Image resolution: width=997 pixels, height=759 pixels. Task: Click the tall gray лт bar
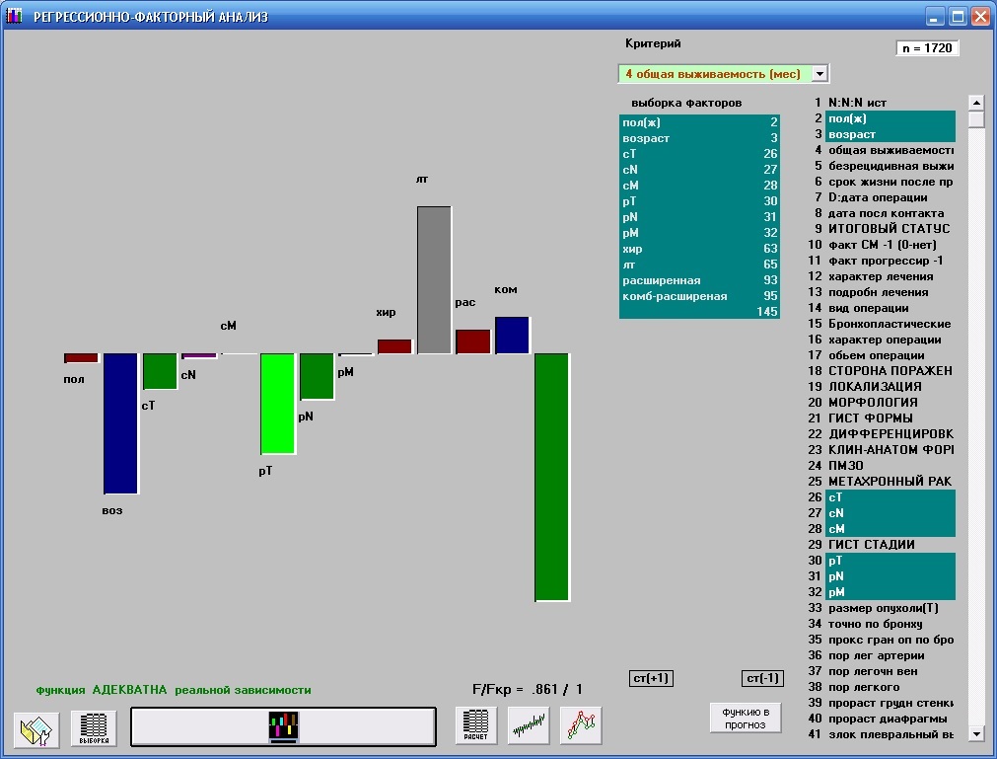(x=434, y=279)
